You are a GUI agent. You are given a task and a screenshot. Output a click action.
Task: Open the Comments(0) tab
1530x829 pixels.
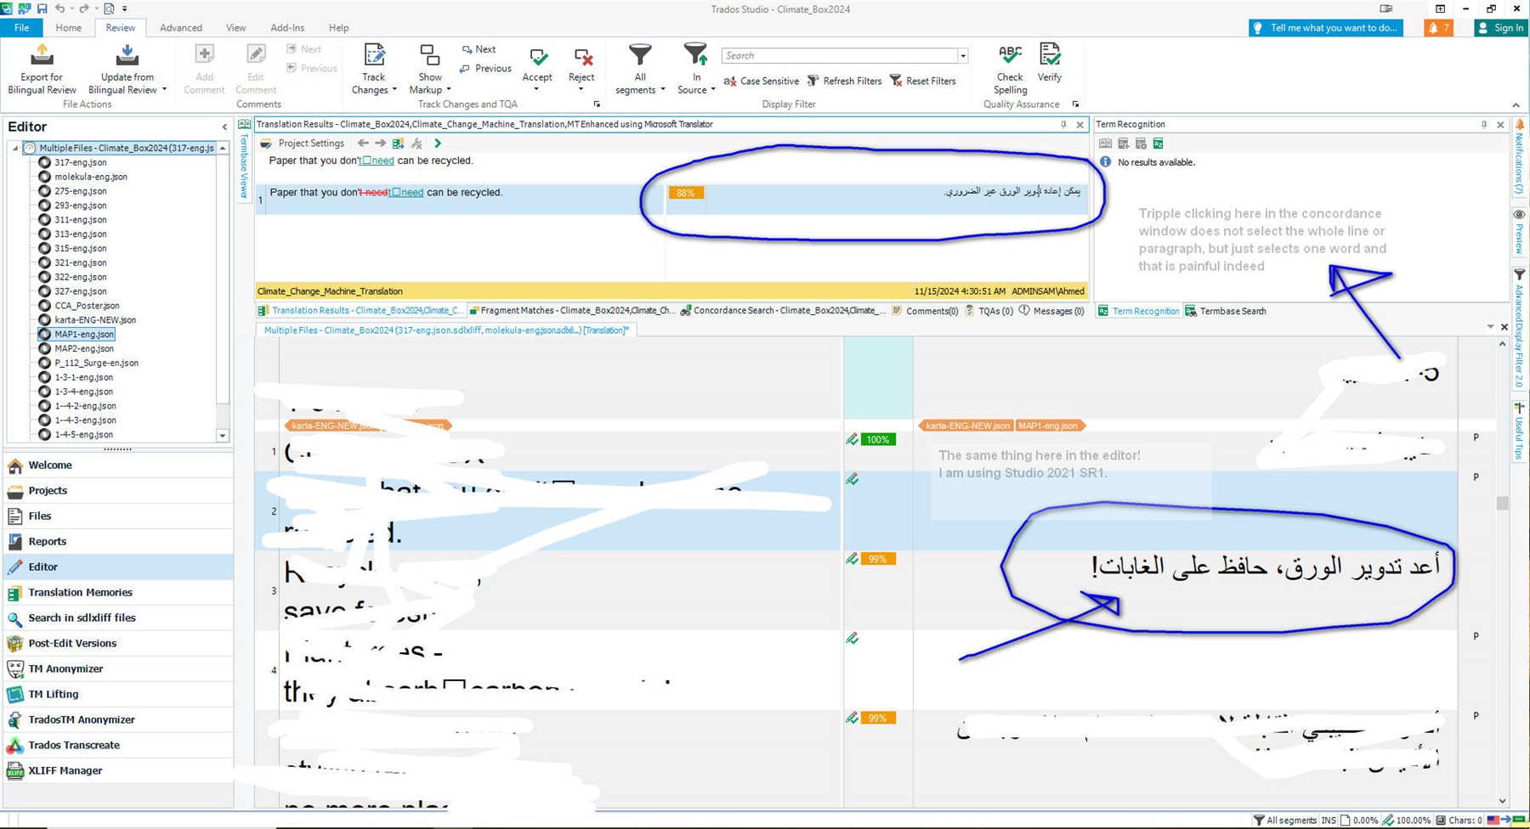[925, 311]
